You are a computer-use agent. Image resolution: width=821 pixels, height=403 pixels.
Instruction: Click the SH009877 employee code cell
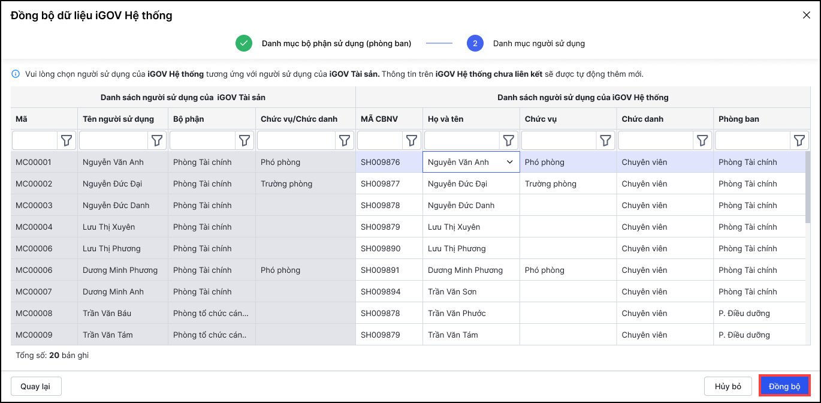click(x=389, y=184)
